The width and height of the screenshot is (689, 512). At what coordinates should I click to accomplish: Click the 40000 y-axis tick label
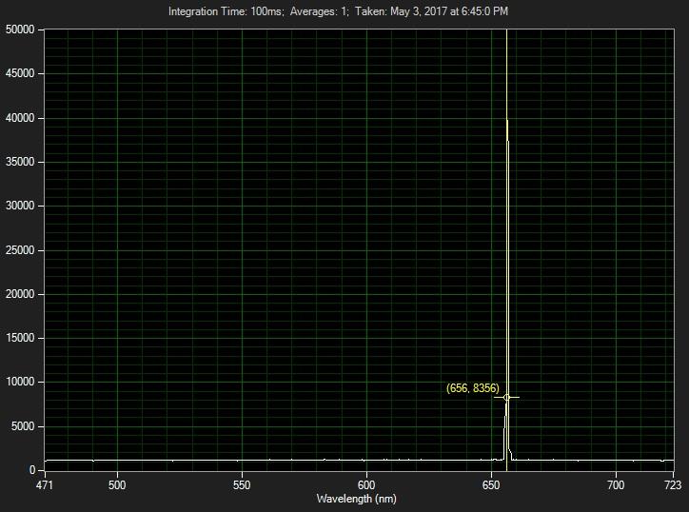point(20,118)
